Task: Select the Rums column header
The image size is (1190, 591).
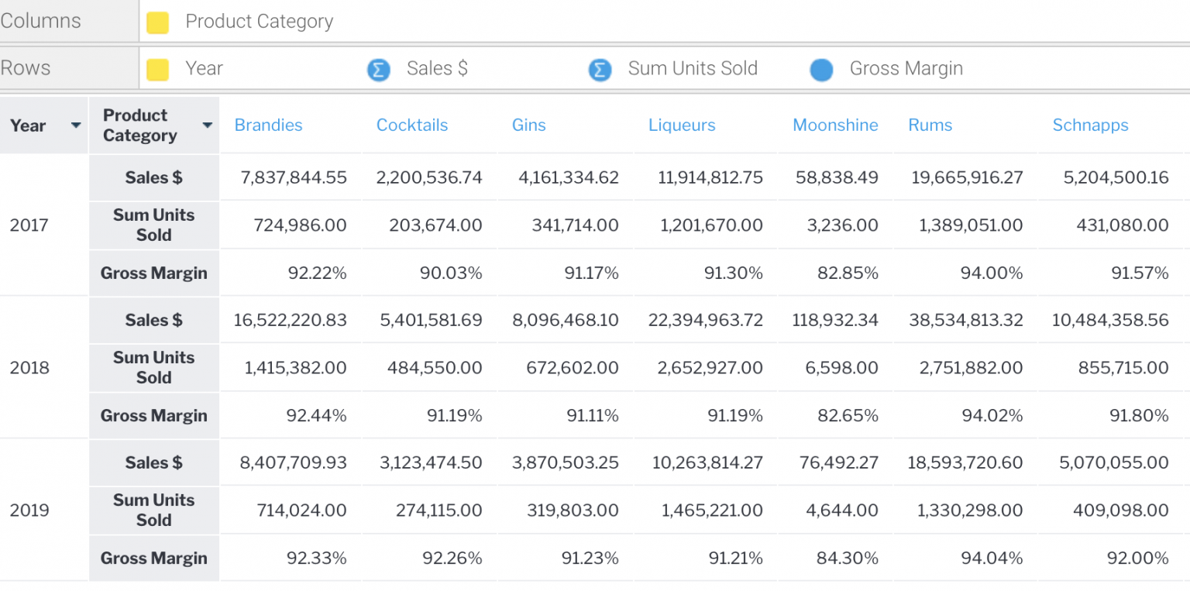Action: pyautogui.click(x=930, y=125)
